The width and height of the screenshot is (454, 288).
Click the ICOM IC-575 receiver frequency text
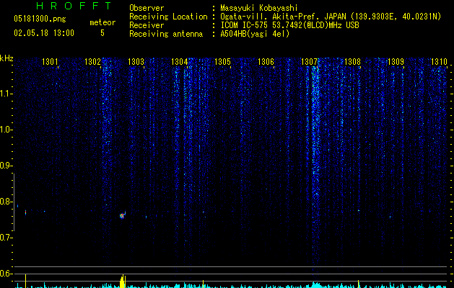(289, 25)
